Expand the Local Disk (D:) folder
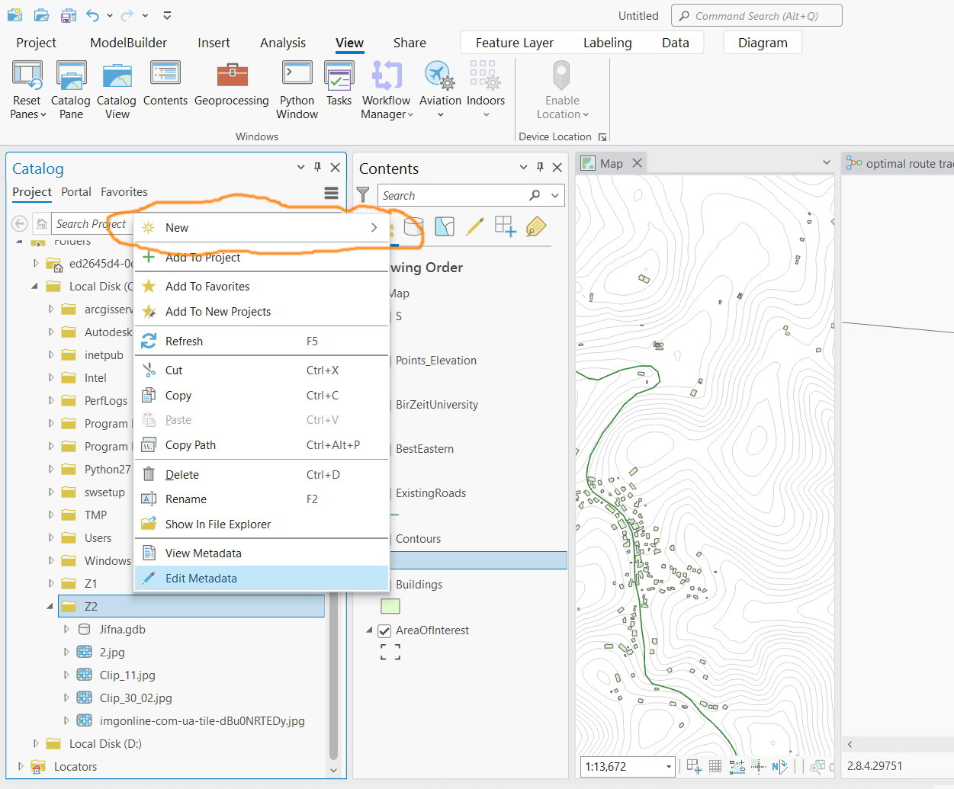This screenshot has width=954, height=789. pyautogui.click(x=36, y=744)
